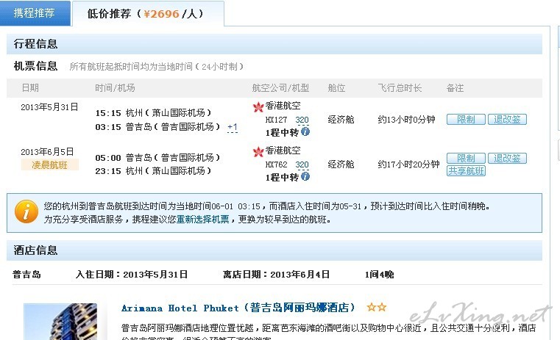Click 15:15 杭州 departure row
This screenshot has height=340, width=560.
click(153, 113)
